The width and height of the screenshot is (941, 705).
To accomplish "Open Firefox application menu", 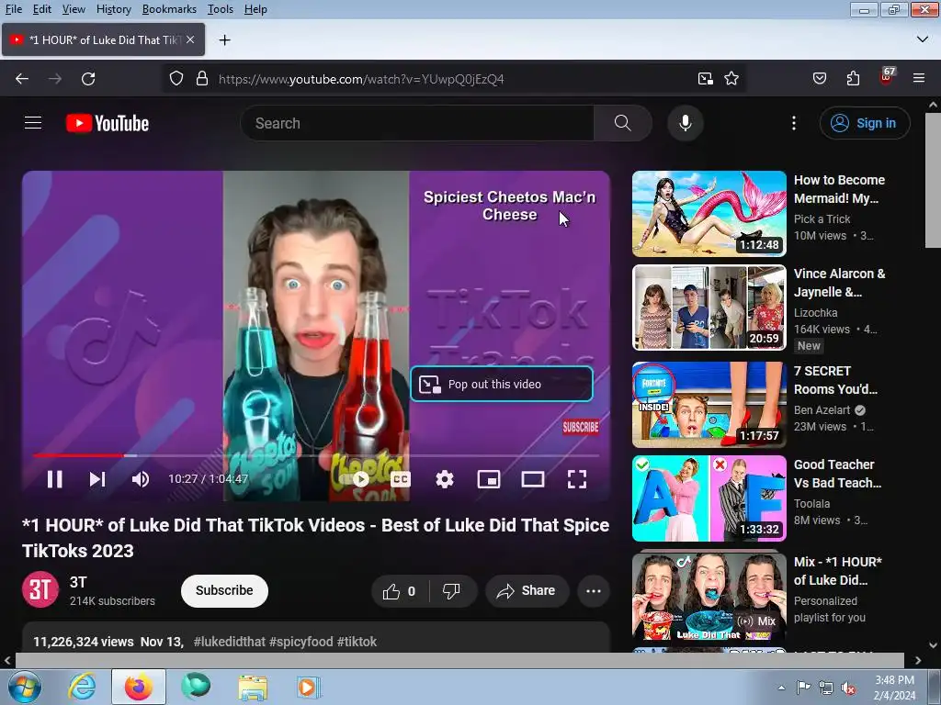I will click(x=919, y=79).
